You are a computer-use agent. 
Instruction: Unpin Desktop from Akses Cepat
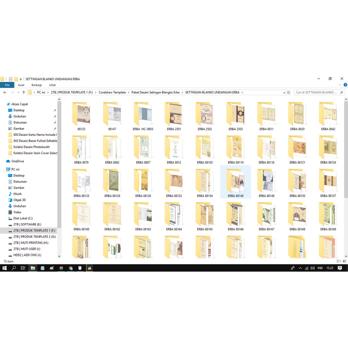click(x=55, y=110)
